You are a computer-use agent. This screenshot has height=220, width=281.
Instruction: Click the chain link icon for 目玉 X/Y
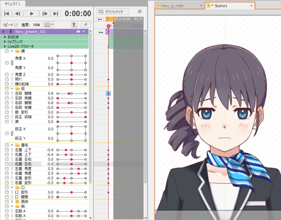click(x=12, y=134)
